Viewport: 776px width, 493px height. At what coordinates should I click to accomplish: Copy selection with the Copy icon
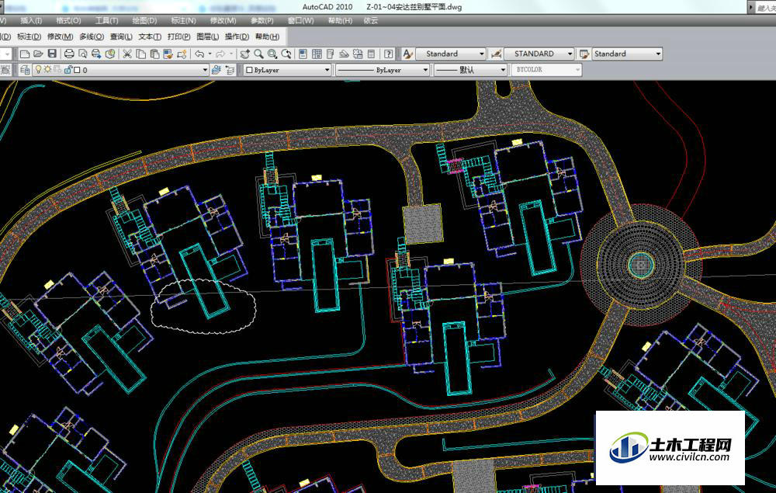tap(141, 54)
